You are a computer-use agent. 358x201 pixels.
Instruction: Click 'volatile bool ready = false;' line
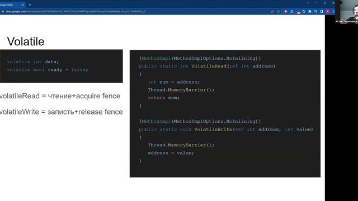pos(48,70)
